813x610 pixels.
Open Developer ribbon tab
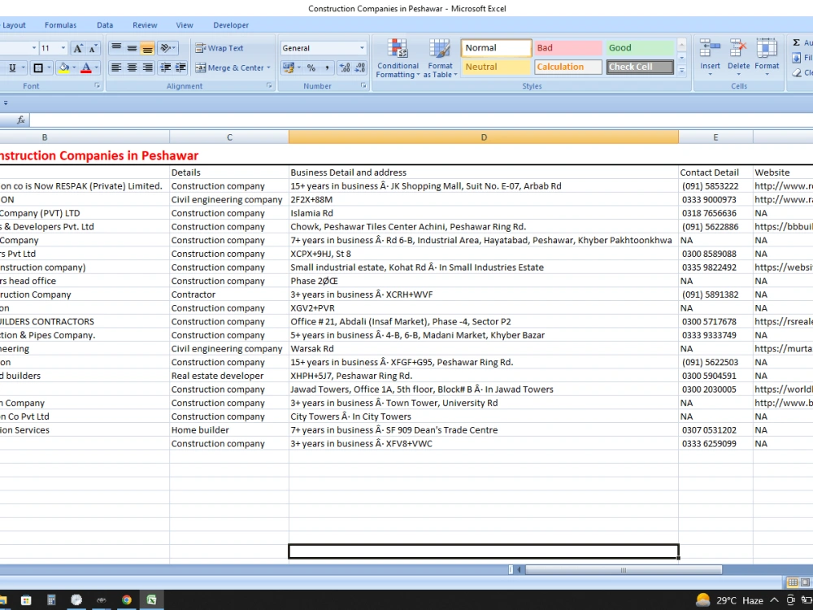[231, 25]
